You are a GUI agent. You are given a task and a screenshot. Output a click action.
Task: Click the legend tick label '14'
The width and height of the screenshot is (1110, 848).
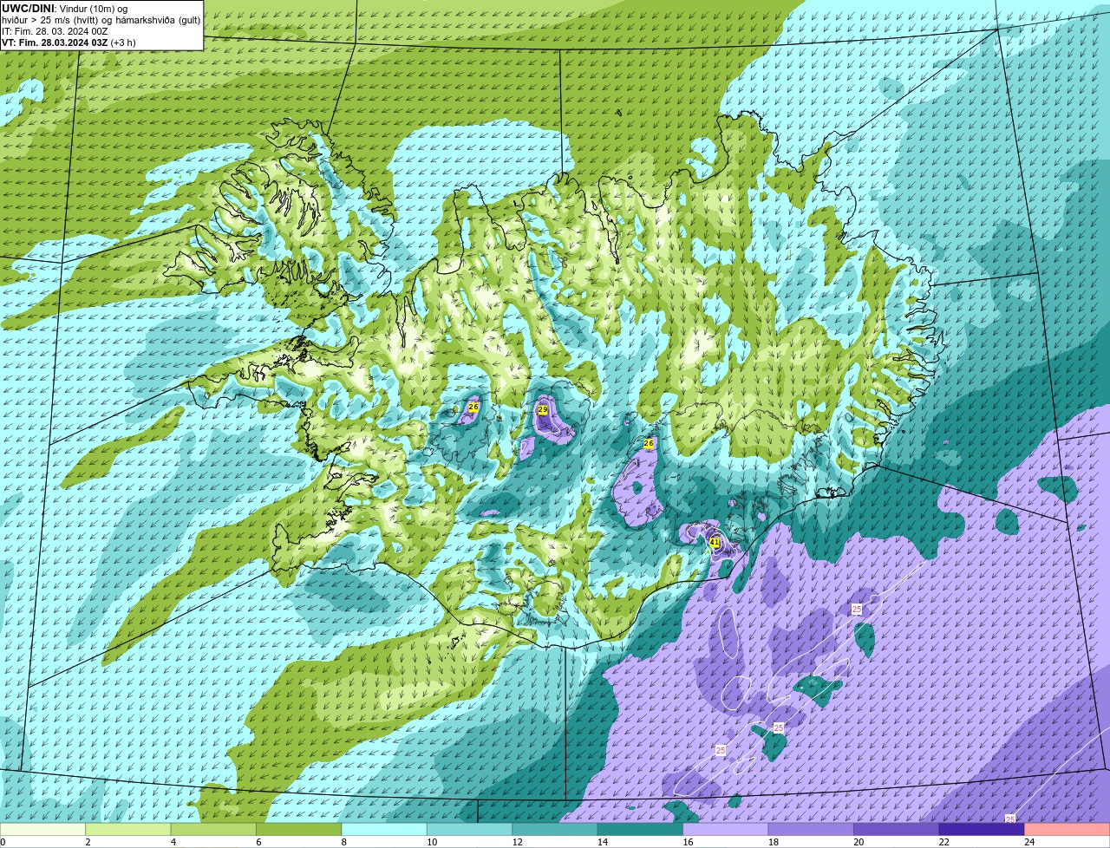pyautogui.click(x=603, y=842)
